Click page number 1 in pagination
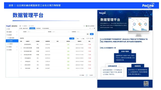This screenshot has width=161, height=90. [87, 75]
